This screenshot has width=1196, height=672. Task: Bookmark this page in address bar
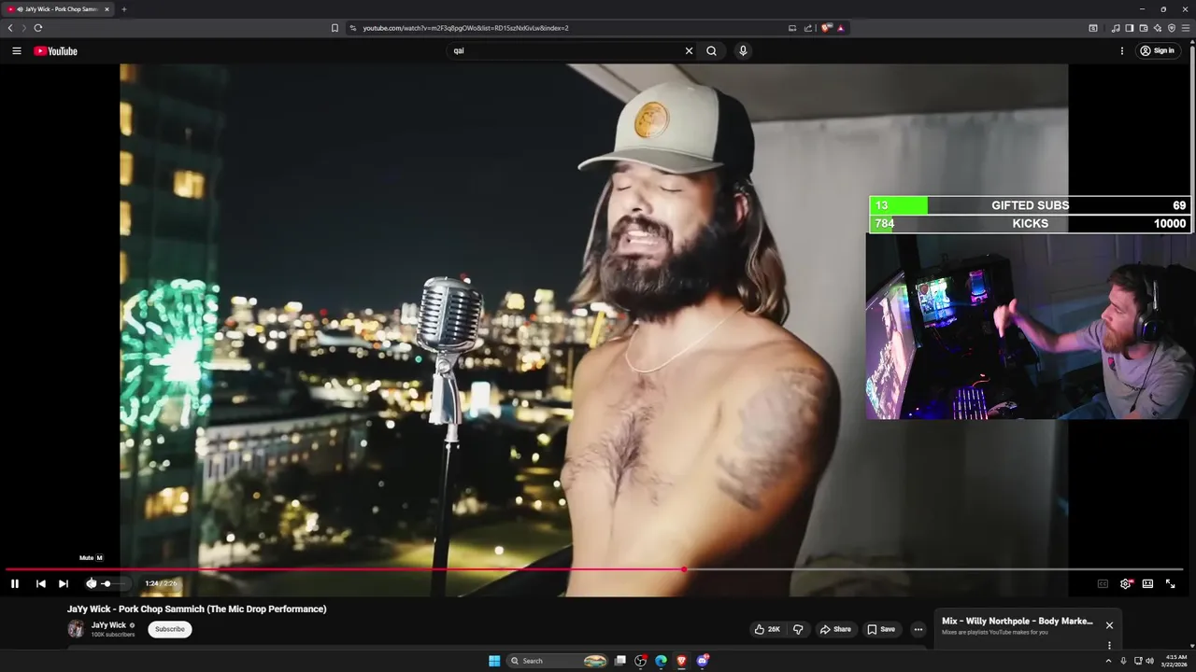click(x=335, y=28)
